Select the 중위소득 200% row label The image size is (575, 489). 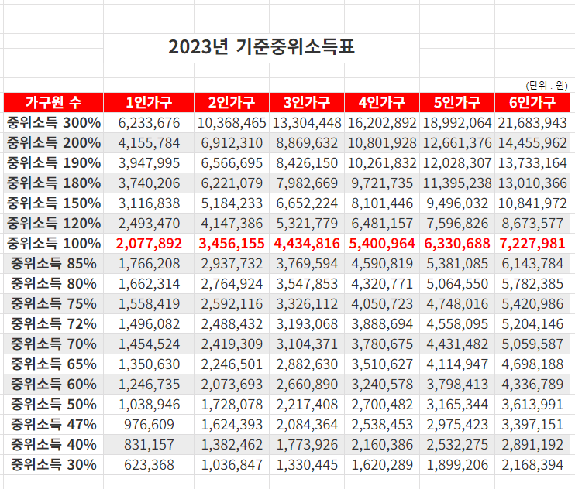click(x=53, y=142)
